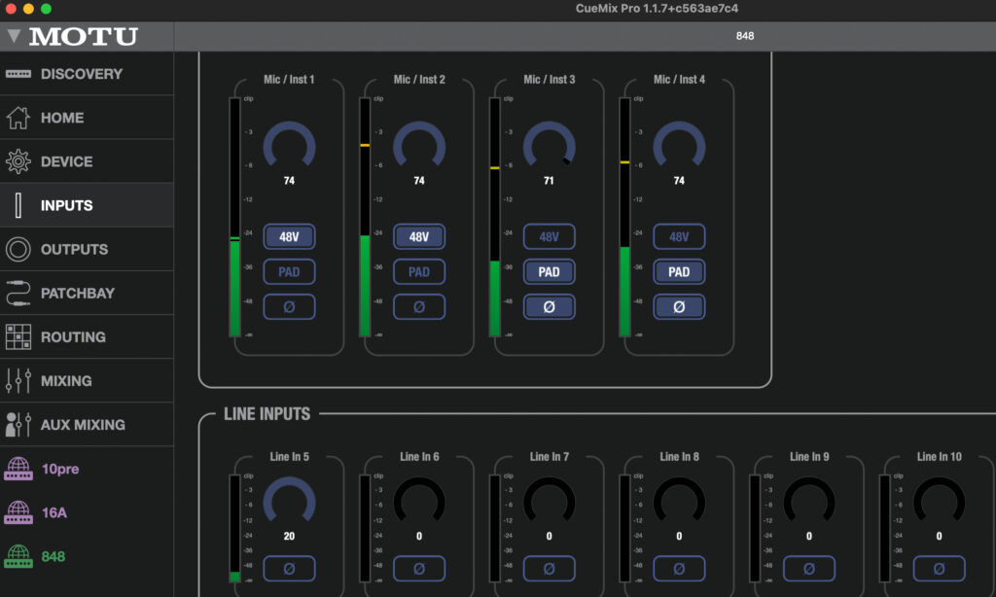
Task: Click the Line In 5 gain value
Action: 289,536
